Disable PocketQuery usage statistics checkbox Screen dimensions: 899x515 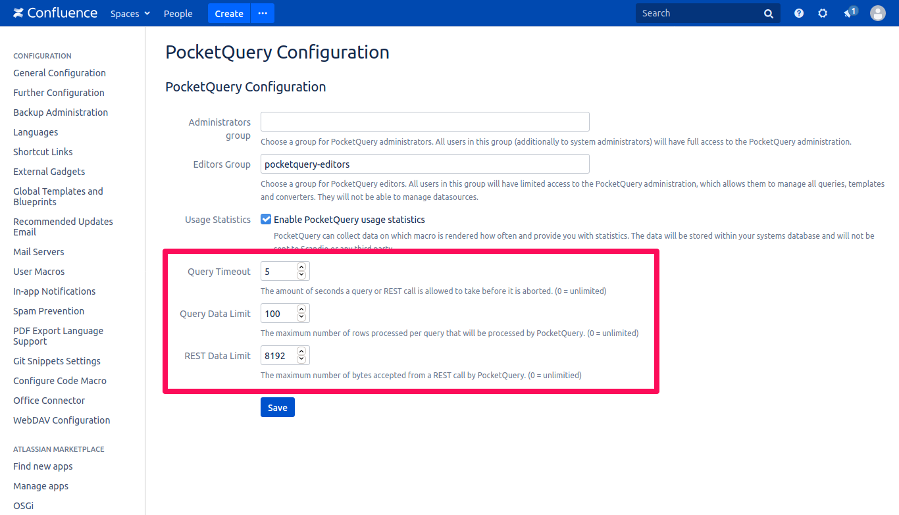point(266,220)
